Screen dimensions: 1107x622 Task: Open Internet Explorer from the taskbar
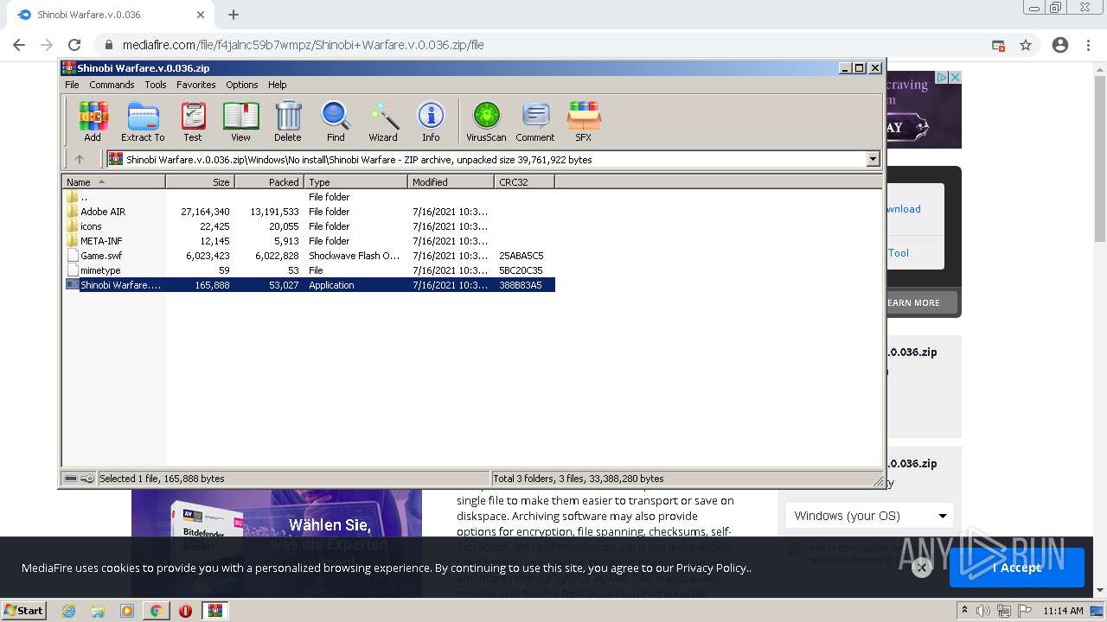click(x=68, y=611)
